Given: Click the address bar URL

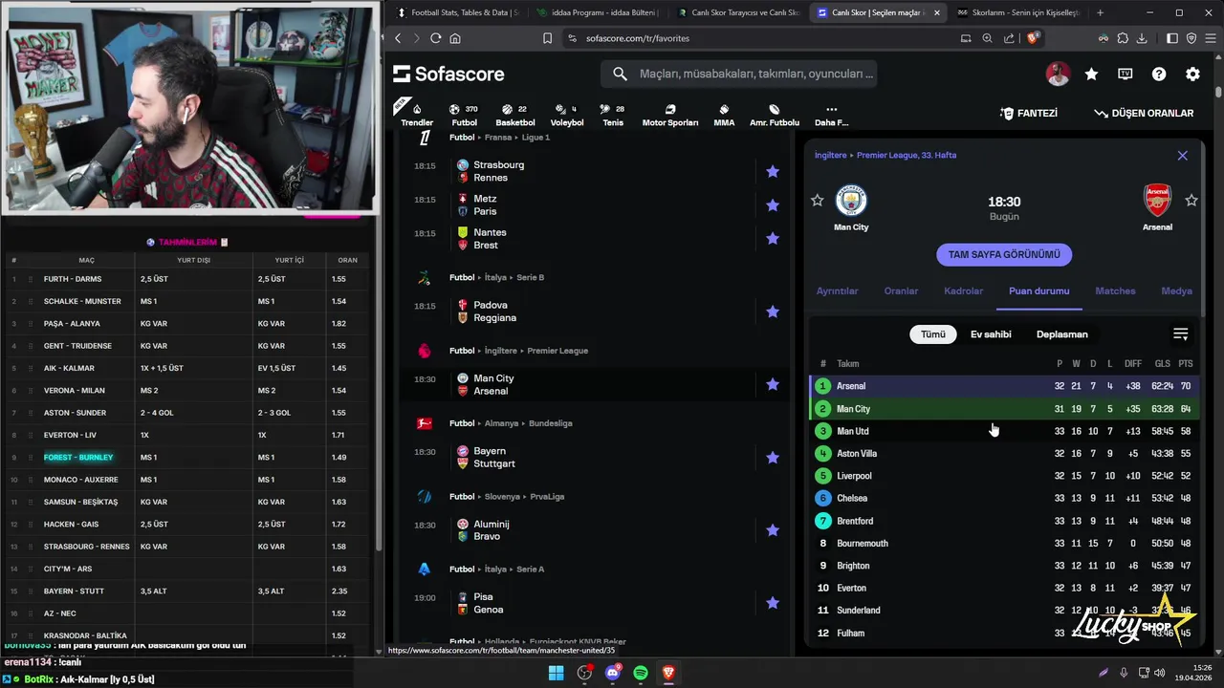Looking at the screenshot, I should coord(638,38).
